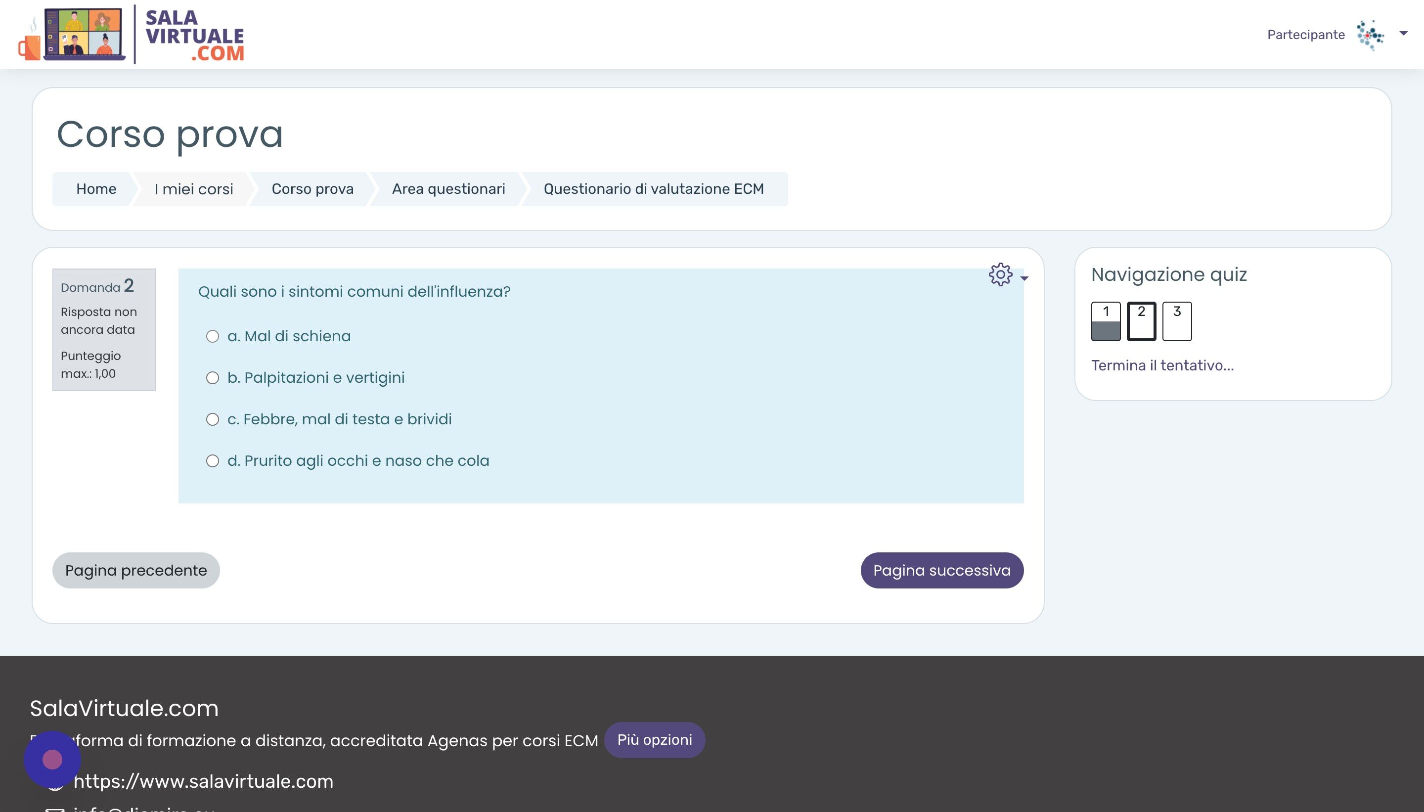Click the Partecipante user name
This screenshot has width=1424, height=812.
coord(1306,35)
